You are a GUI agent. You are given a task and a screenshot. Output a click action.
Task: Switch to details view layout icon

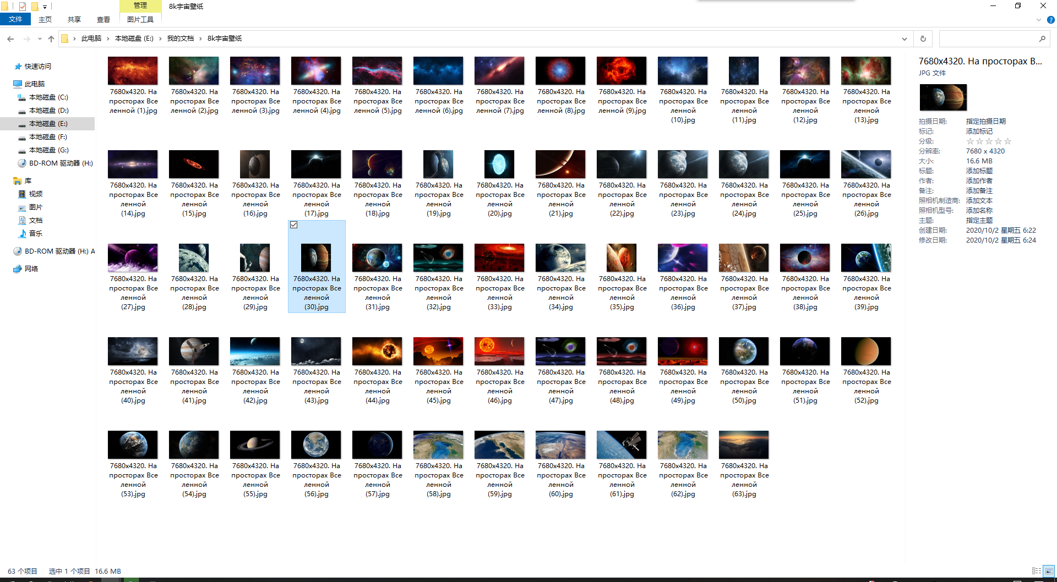[x=1037, y=571]
